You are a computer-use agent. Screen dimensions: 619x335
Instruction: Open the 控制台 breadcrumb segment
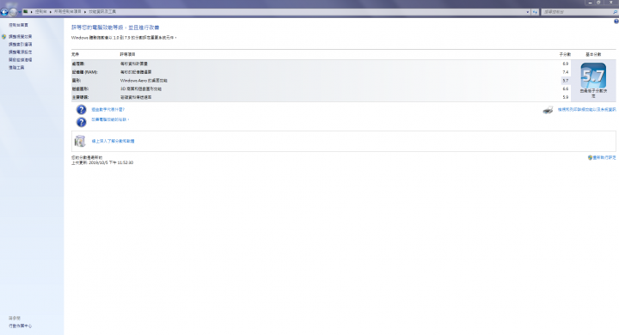point(40,12)
